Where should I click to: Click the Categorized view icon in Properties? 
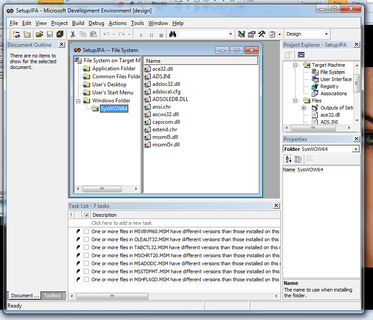coord(298,159)
